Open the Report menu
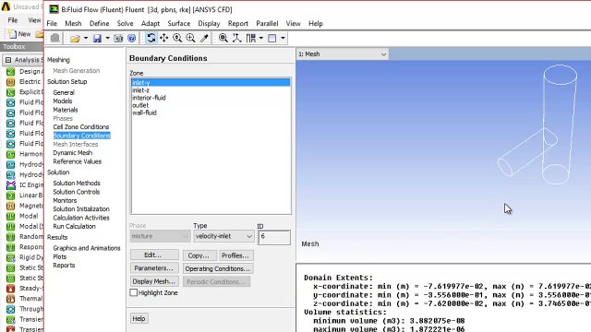The width and height of the screenshot is (591, 332). (x=238, y=23)
